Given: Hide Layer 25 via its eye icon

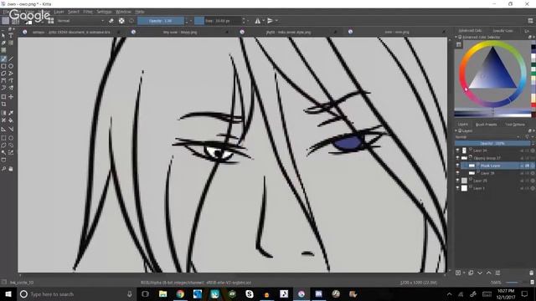Looking at the screenshot, I should tap(457, 181).
